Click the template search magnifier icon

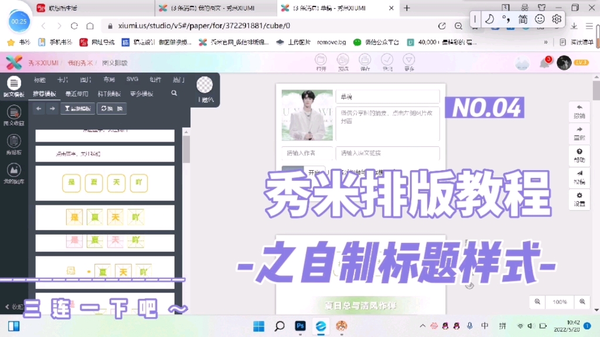click(174, 94)
